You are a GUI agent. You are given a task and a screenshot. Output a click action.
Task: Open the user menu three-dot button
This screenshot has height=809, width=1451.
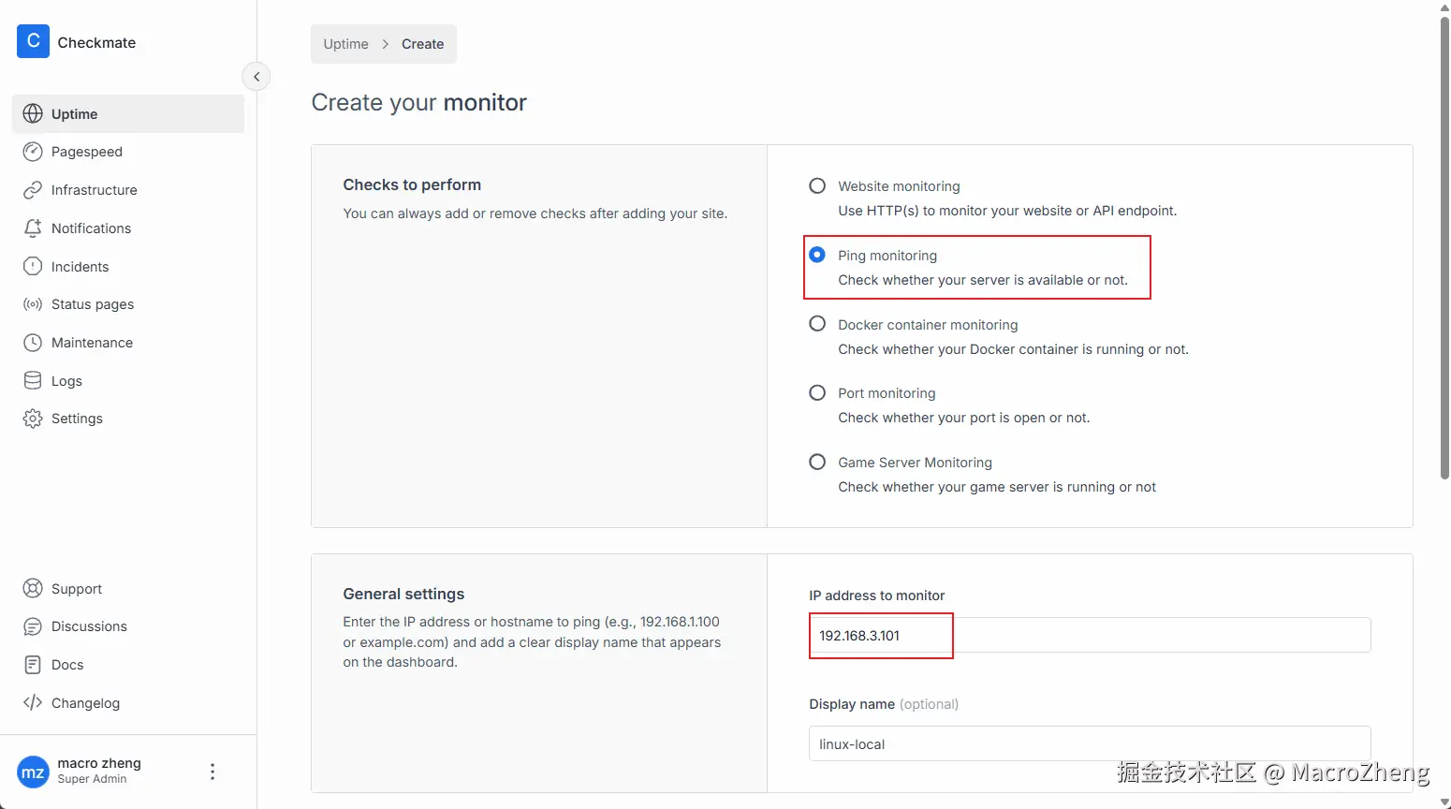[213, 772]
